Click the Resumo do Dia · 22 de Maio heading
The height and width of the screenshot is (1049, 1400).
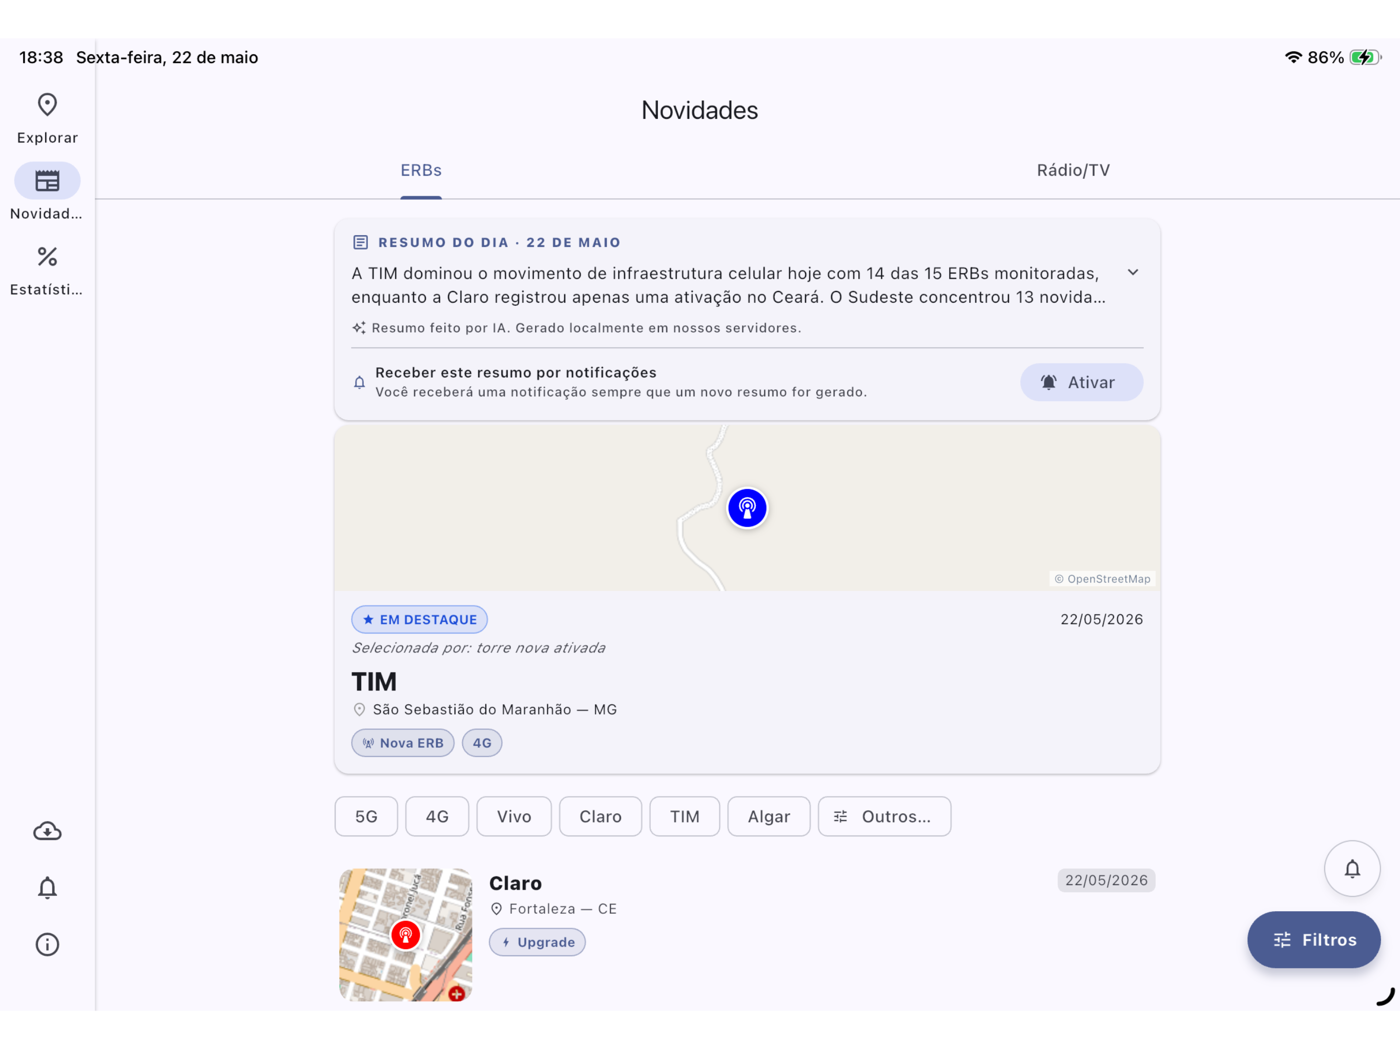[499, 242]
